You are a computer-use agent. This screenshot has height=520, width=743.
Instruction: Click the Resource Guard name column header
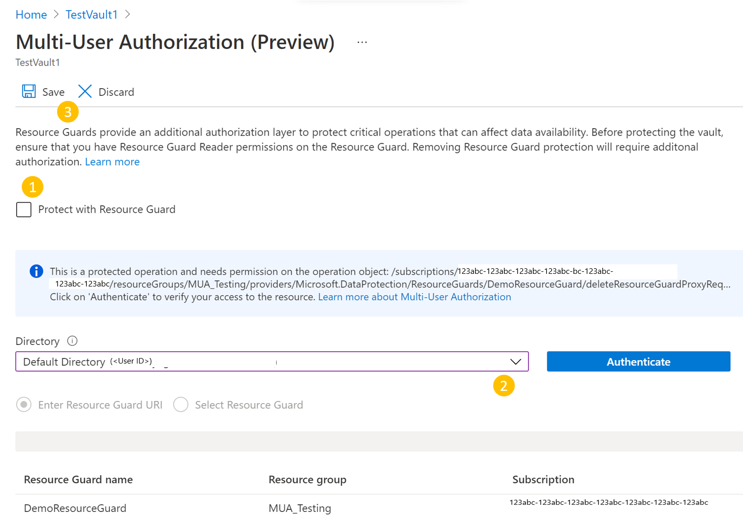pos(78,479)
